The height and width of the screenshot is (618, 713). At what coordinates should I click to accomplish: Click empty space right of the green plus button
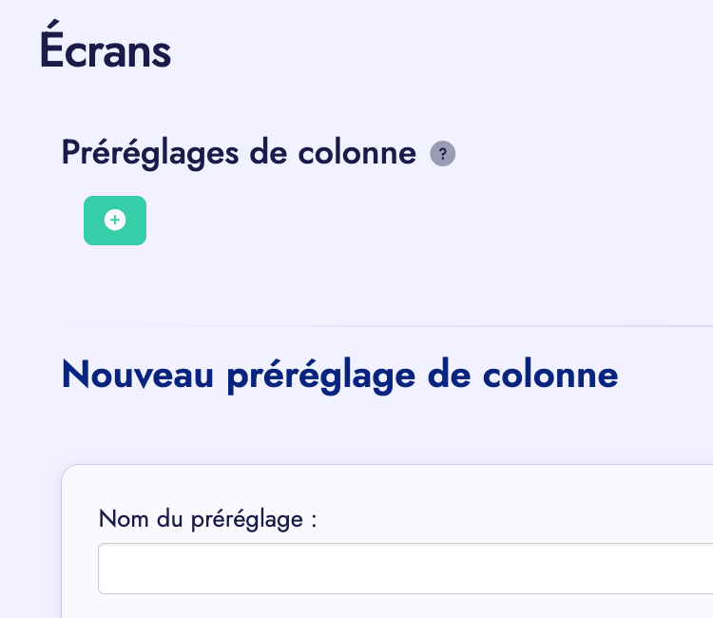tap(380, 221)
